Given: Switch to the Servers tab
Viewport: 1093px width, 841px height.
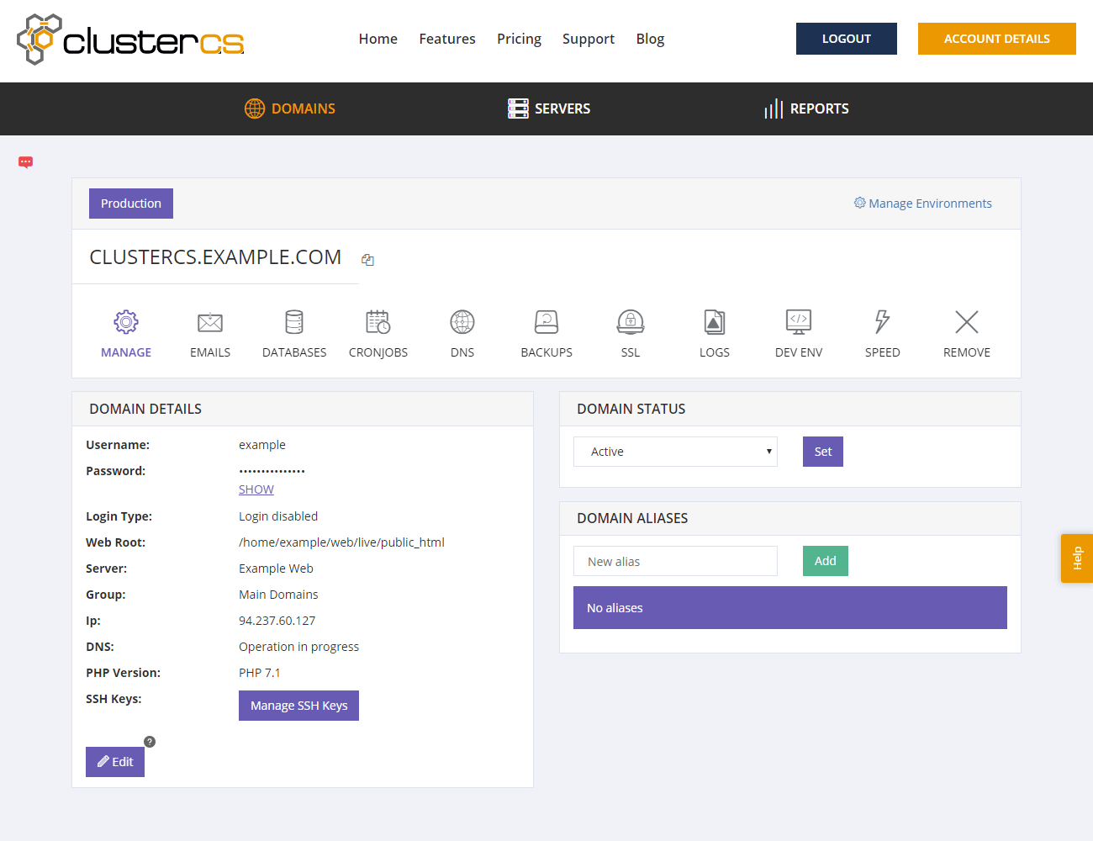Looking at the screenshot, I should tap(549, 108).
